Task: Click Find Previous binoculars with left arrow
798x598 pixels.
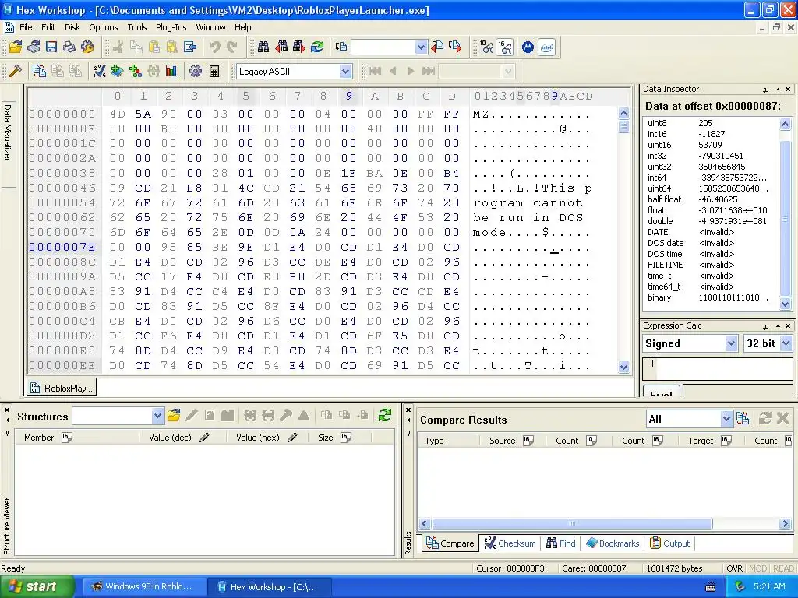Action: [x=281, y=47]
